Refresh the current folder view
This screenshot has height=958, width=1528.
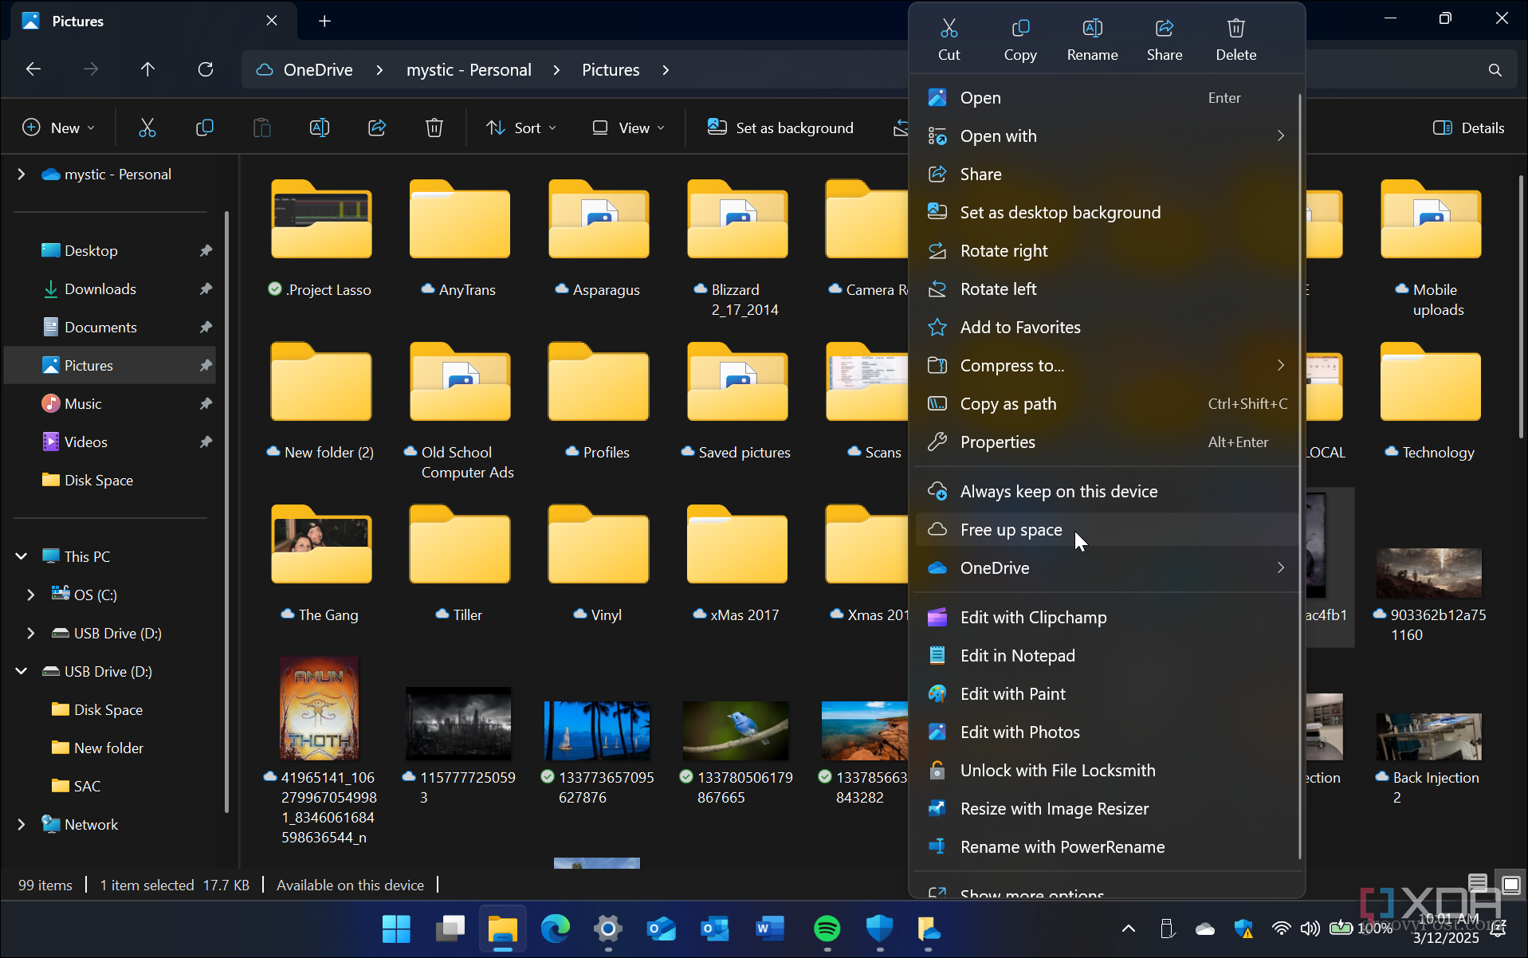click(206, 69)
